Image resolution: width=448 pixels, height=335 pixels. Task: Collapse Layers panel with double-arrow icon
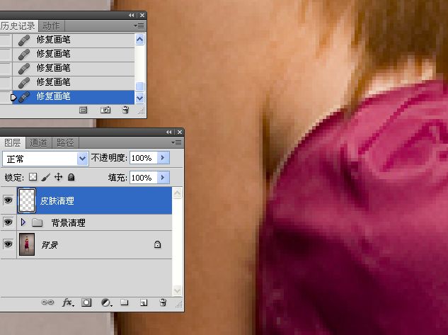coord(169,132)
